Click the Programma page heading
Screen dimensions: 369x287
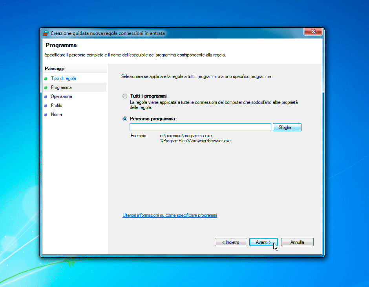click(x=61, y=45)
